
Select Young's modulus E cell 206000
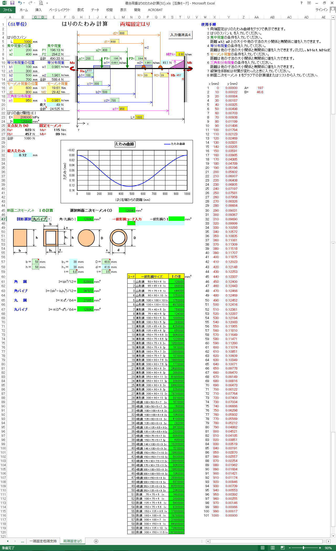point(23,117)
